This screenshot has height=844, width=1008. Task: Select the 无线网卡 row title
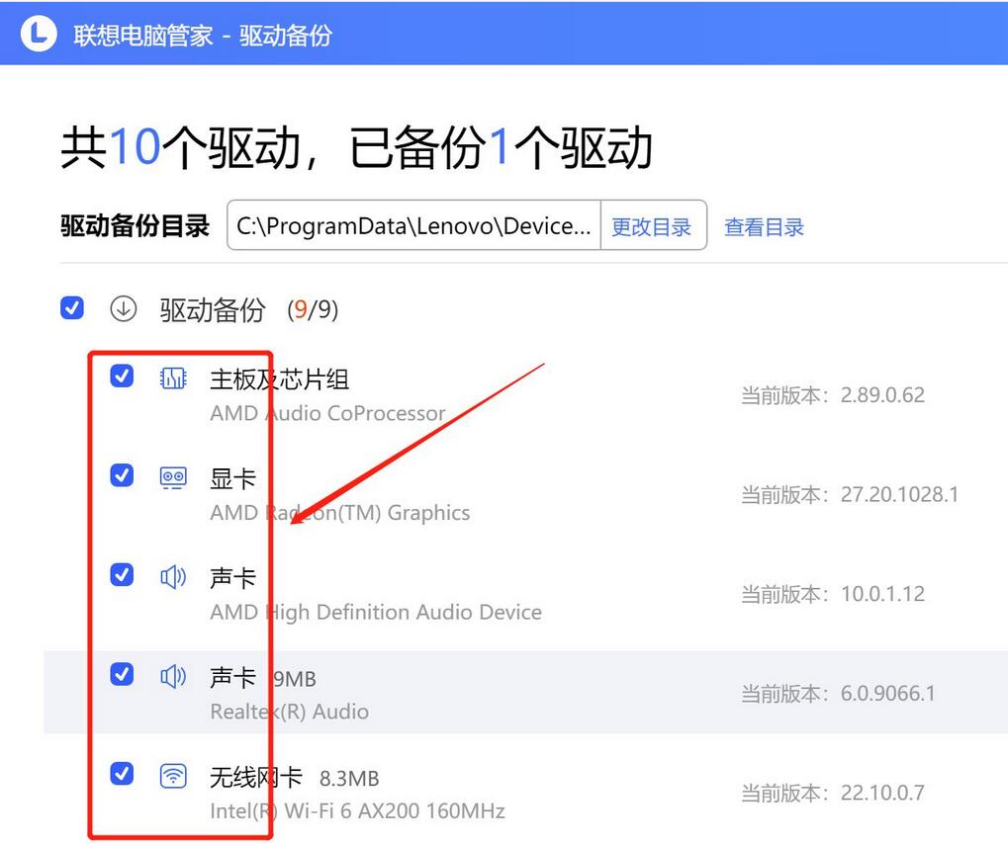tap(256, 777)
